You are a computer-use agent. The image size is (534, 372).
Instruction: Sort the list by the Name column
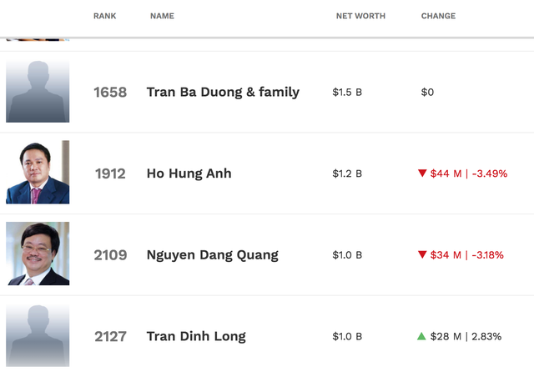coord(162,16)
